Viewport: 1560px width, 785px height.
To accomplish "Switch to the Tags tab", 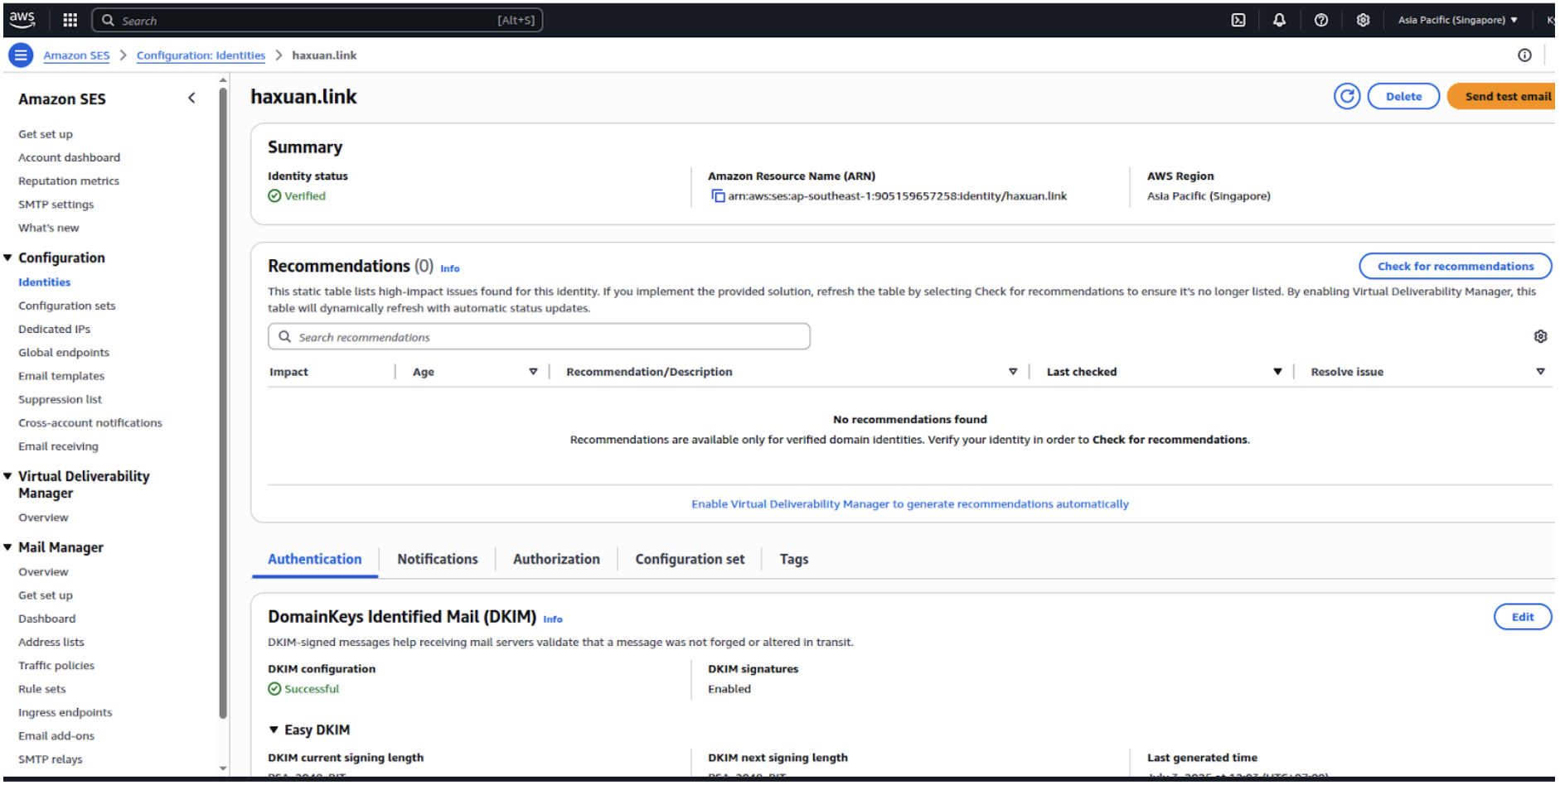I will [794, 560].
